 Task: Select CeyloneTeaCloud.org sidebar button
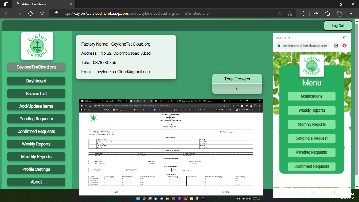click(x=36, y=67)
